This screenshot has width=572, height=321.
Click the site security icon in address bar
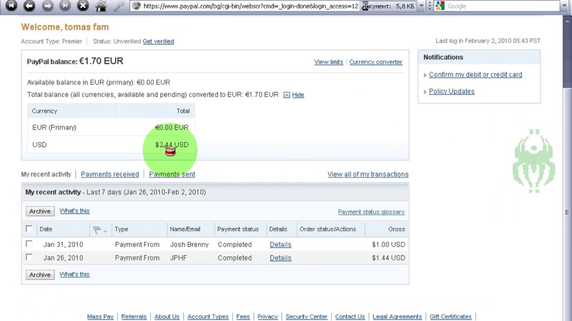click(136, 6)
